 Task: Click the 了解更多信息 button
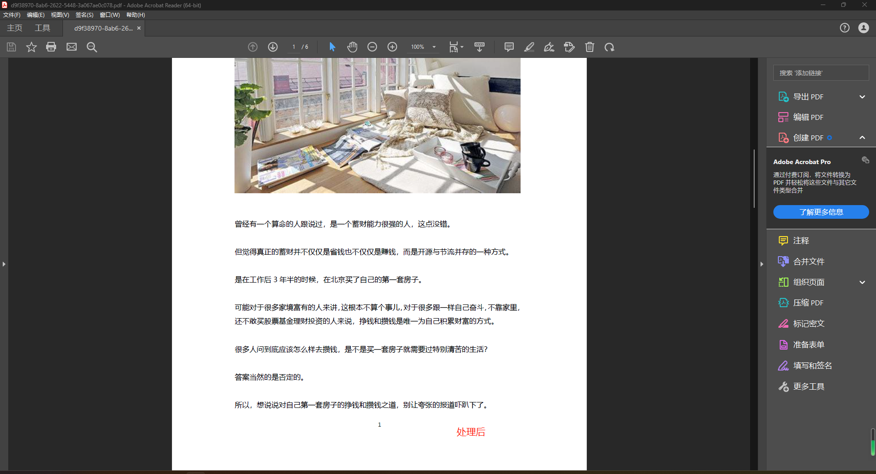[x=821, y=212]
